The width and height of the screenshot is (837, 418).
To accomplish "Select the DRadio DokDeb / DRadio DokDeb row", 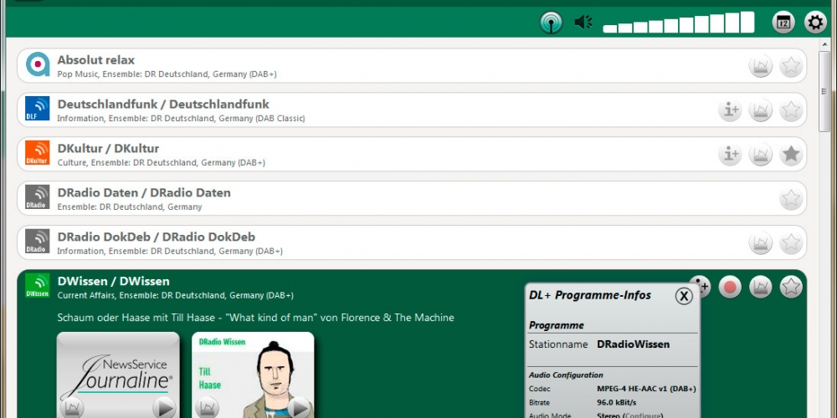I will (412, 243).
